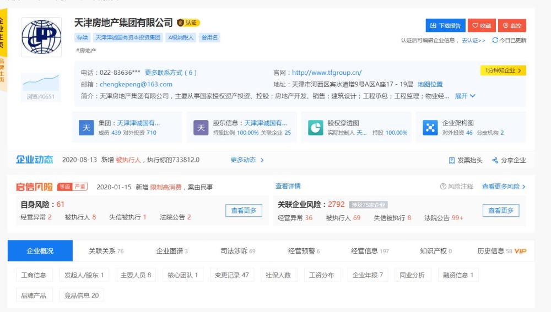Click the email chengkepeng@163.com
551x312 pixels.
pyautogui.click(x=136, y=84)
